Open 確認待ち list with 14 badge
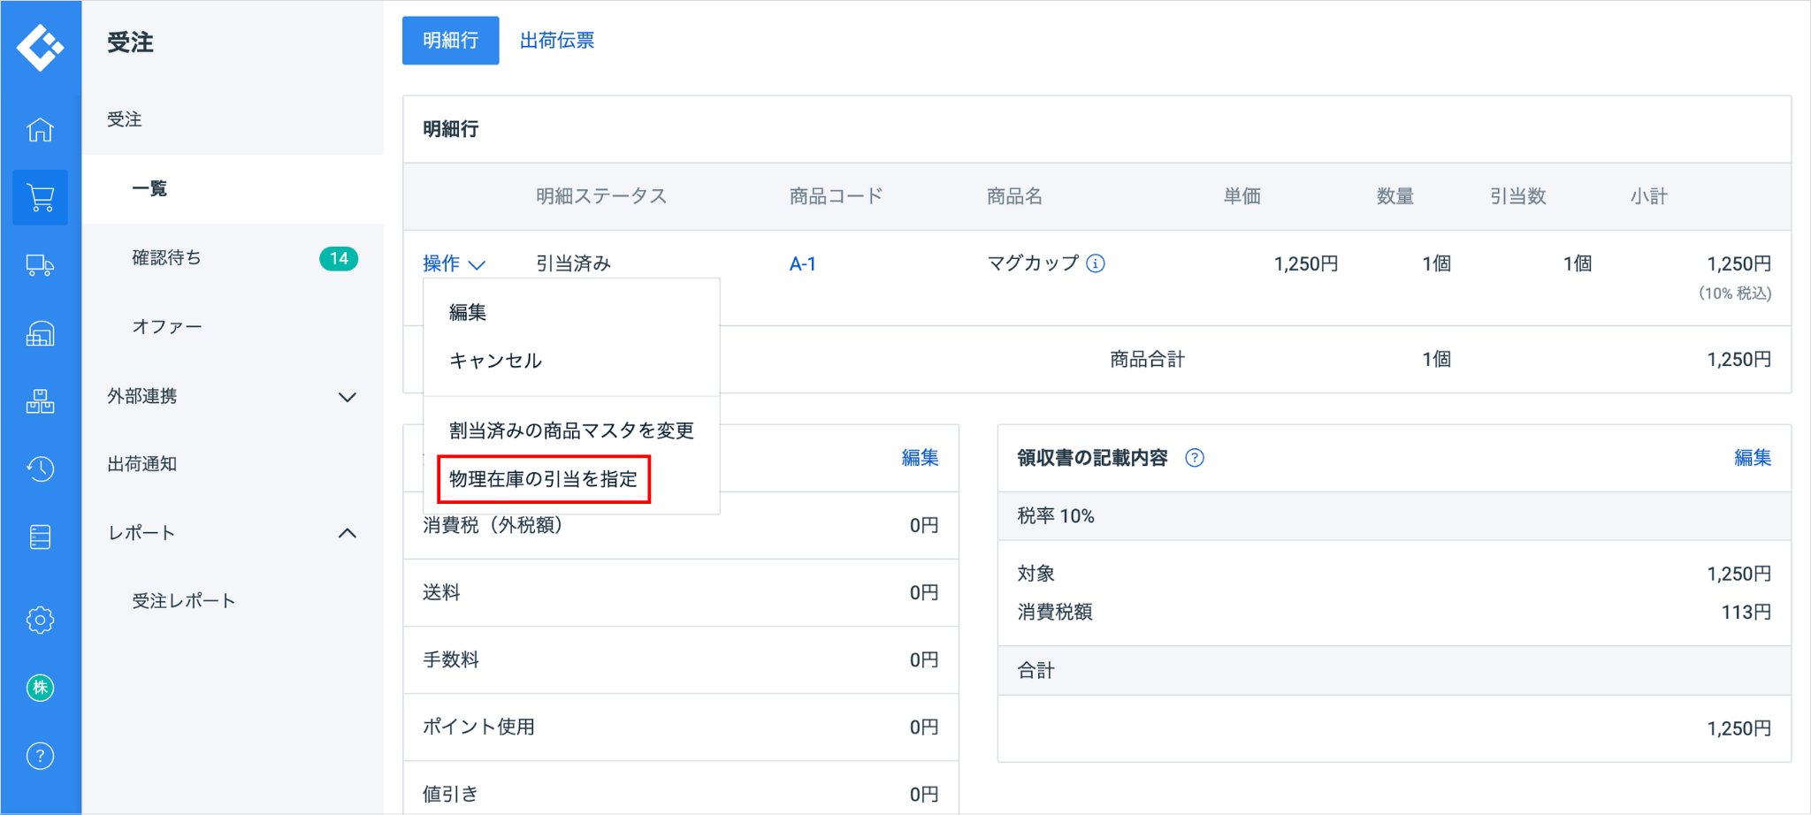This screenshot has height=815, width=1811. (167, 258)
